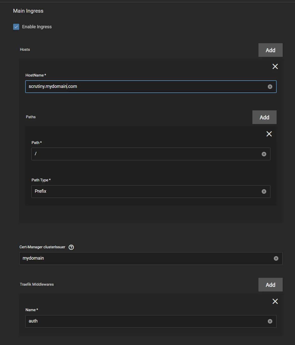Viewport: 295px width, 345px height.
Task: Enable Ingress by clicking its checkbox
Action: [x=16, y=27]
